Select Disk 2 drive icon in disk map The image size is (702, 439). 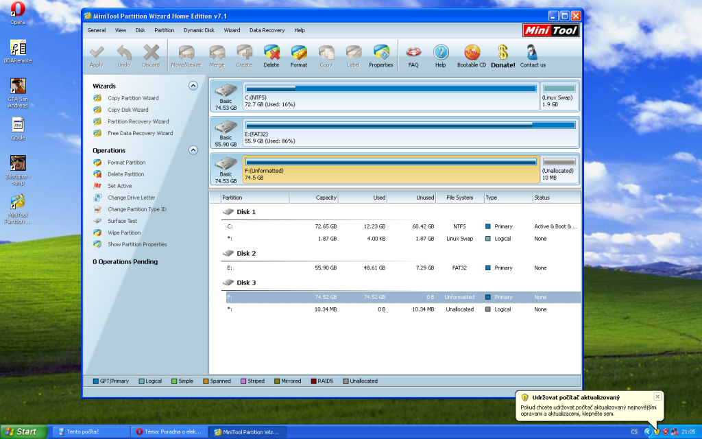pyautogui.click(x=226, y=127)
